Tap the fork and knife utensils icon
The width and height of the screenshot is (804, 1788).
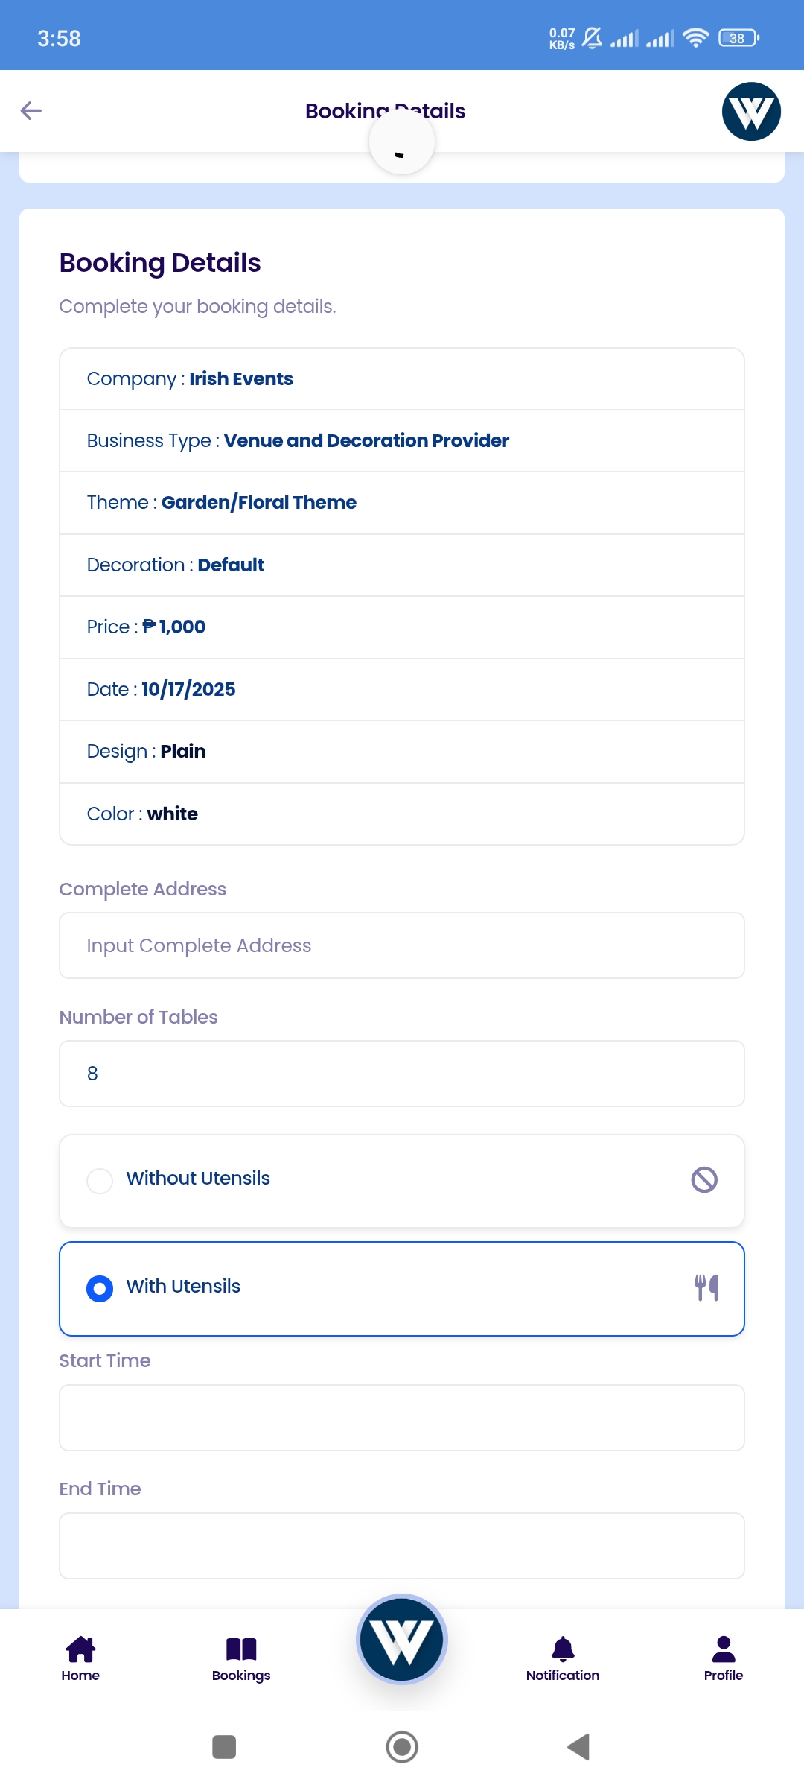[x=706, y=1287]
